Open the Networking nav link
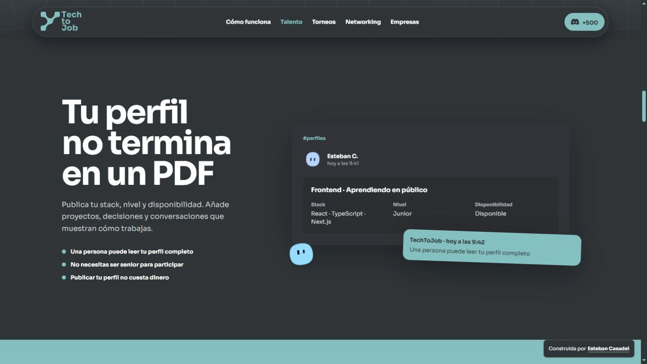647x364 pixels. pos(363,22)
